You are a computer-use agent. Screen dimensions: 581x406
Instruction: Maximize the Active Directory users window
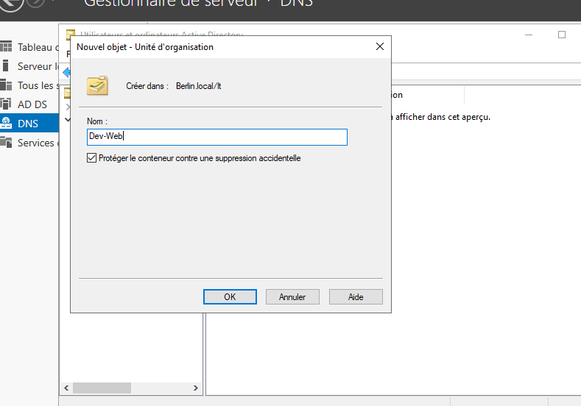click(x=562, y=35)
